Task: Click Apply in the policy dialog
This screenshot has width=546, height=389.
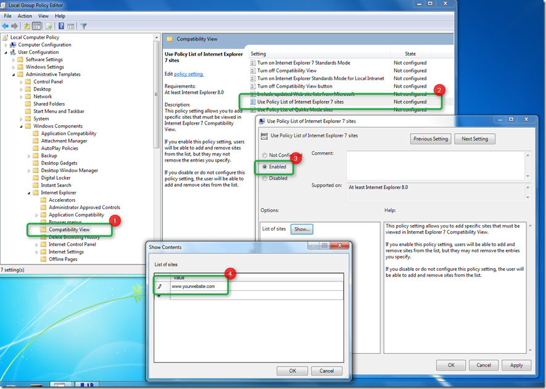Action: 516,365
